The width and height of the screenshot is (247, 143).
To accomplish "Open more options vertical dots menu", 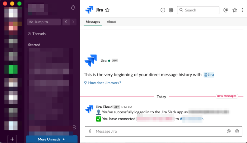I will 242,10.
